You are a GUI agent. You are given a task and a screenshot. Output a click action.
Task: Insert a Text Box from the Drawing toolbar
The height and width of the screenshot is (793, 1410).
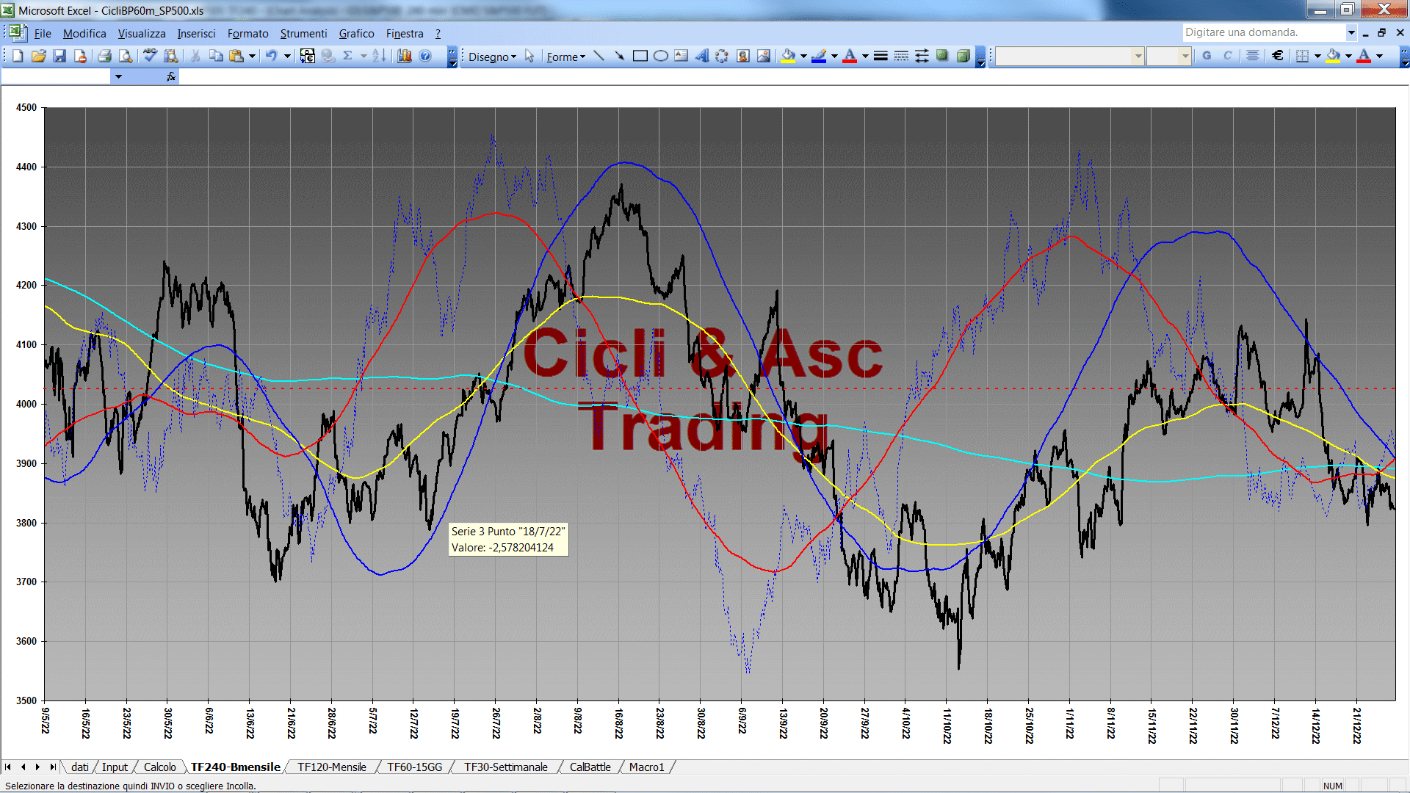(x=681, y=56)
